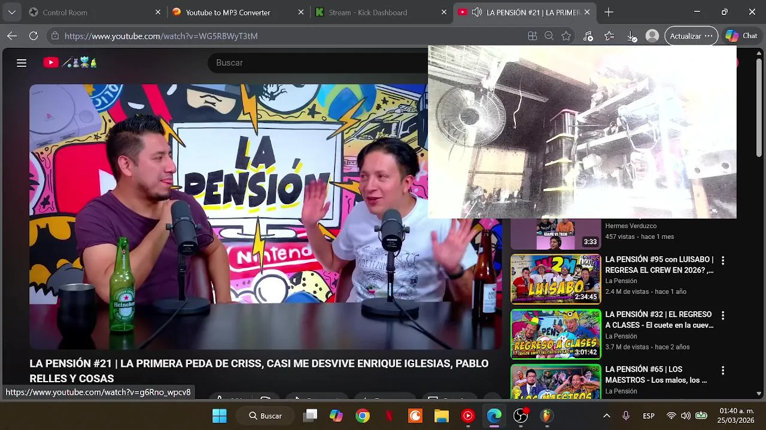Open the YouTube hamburger guide menu
Image resolution: width=766 pixels, height=430 pixels.
[22, 63]
